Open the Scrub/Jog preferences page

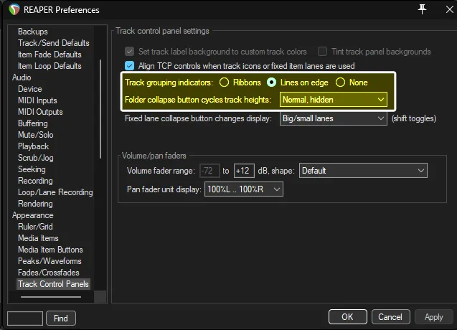tap(36, 158)
